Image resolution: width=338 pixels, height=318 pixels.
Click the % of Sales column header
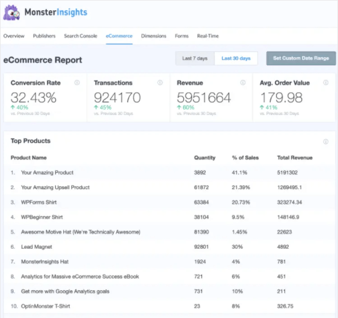245,158
